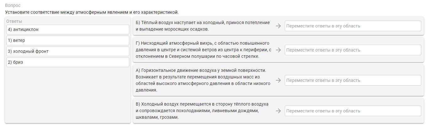Viewport: 426px width, 129px height.
Task: Click the arrow icon beside statement Б
Action: 278,26
